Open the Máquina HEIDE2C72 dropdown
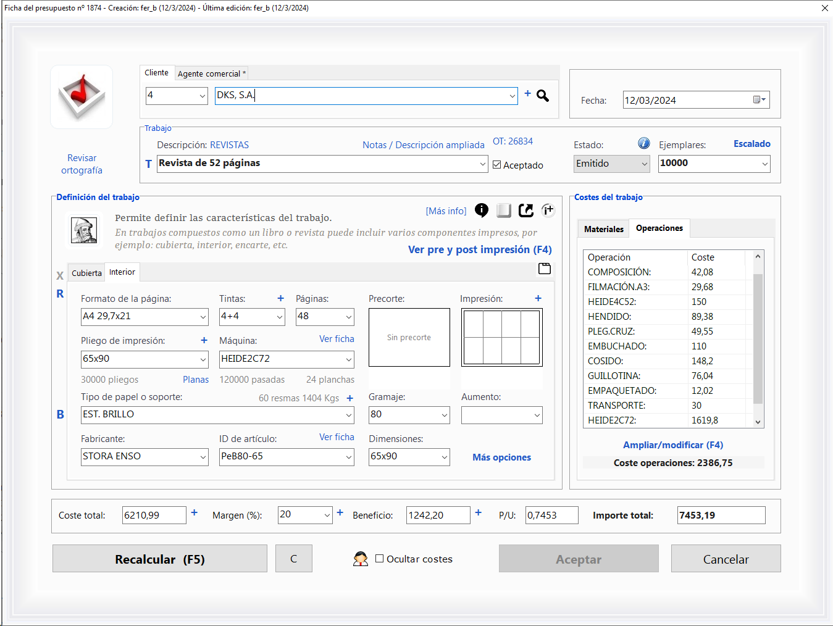Viewport: 833px width, 626px height. [x=349, y=359]
